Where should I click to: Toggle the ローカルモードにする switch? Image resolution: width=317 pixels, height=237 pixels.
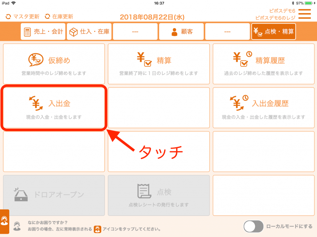(x=253, y=226)
